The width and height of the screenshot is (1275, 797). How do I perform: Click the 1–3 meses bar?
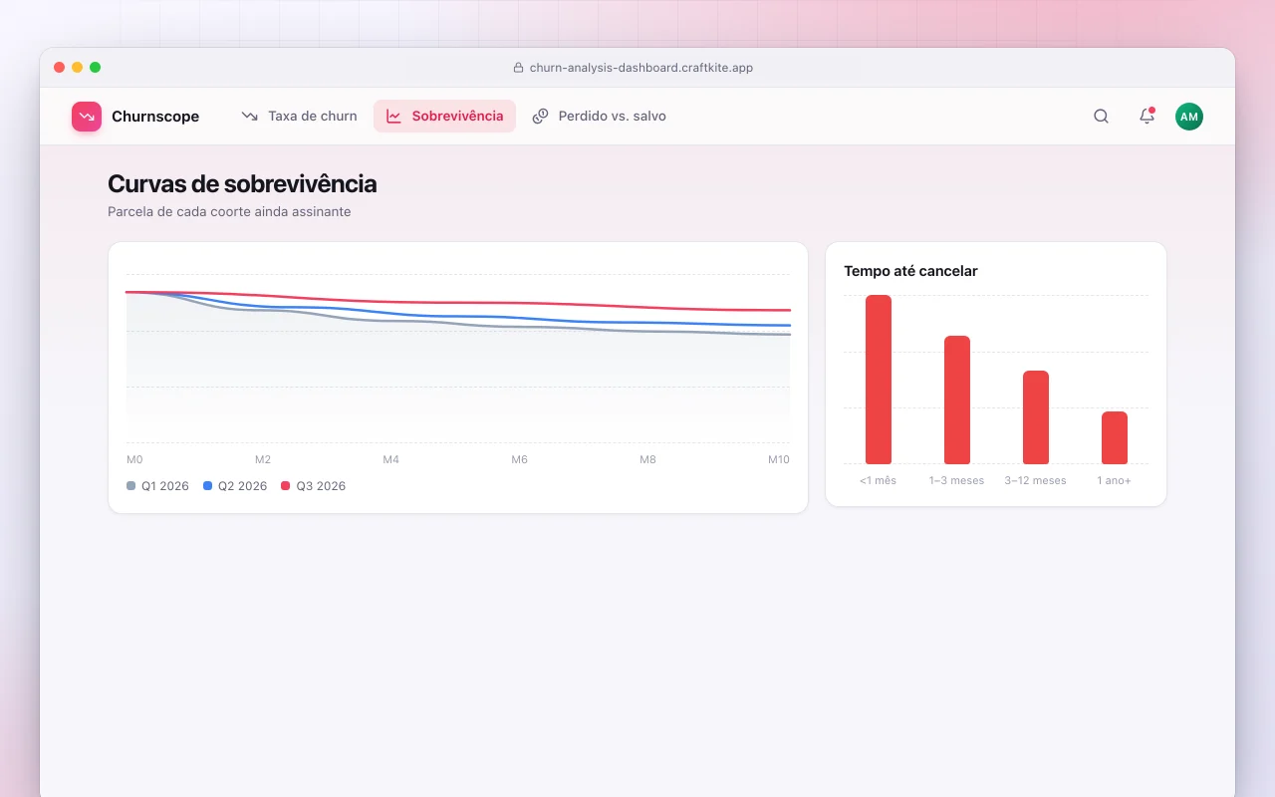click(957, 399)
